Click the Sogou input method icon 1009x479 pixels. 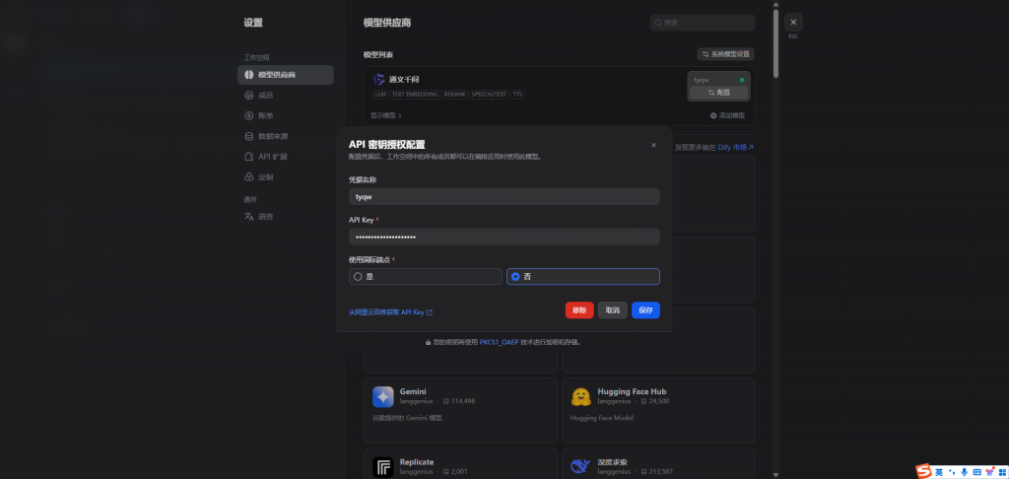pyautogui.click(x=923, y=471)
